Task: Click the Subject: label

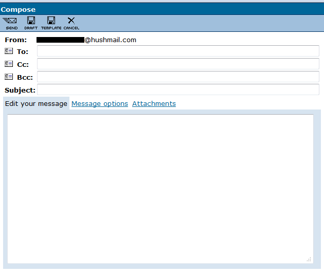Action: point(20,90)
